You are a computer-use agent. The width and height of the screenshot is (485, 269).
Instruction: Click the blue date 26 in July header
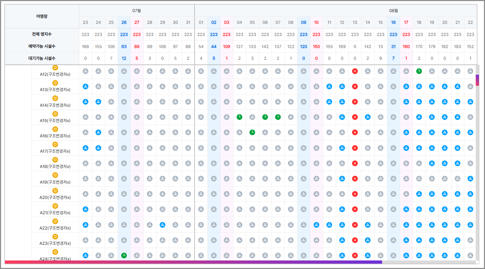[x=124, y=22]
